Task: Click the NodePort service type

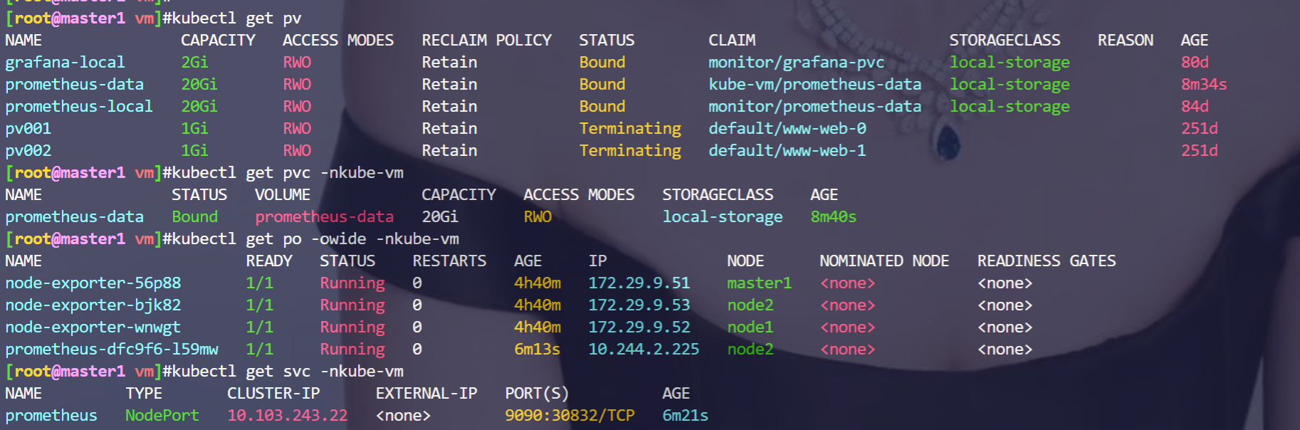Action: [162, 416]
